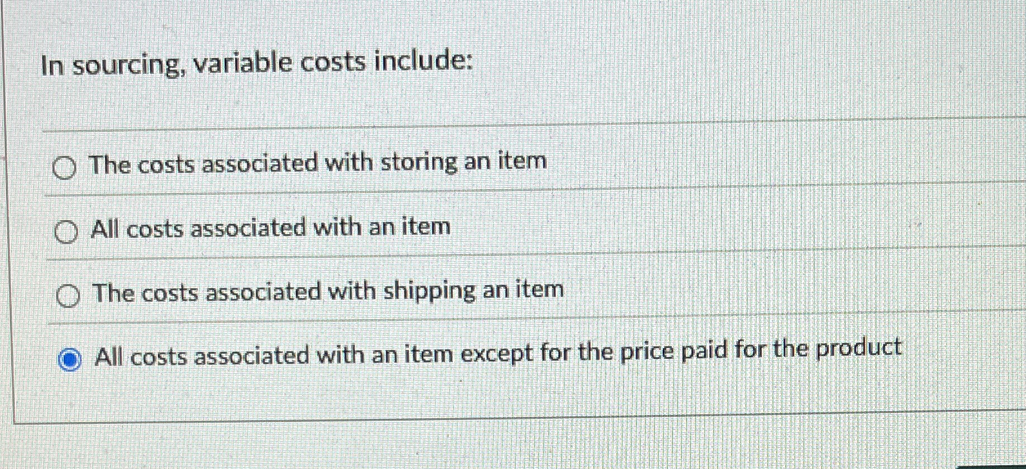The height and width of the screenshot is (469, 1026).
Task: Click the text of the storing costs option
Action: coord(318,164)
